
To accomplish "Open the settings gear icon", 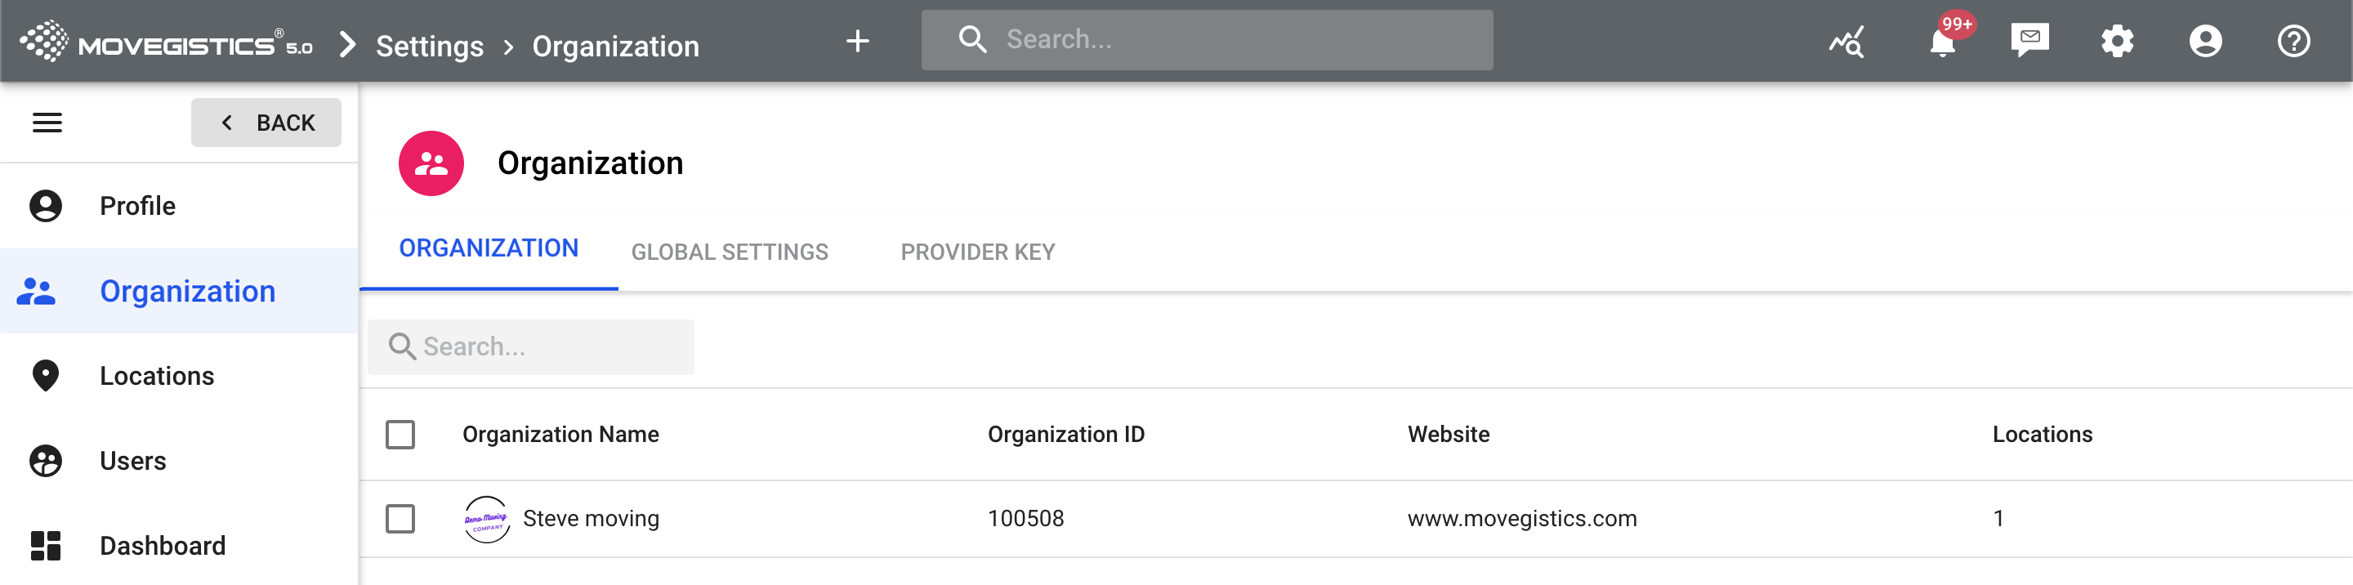I will (2116, 41).
